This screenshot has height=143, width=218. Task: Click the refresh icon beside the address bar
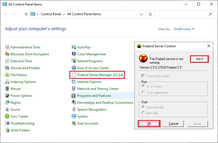coord(150,14)
